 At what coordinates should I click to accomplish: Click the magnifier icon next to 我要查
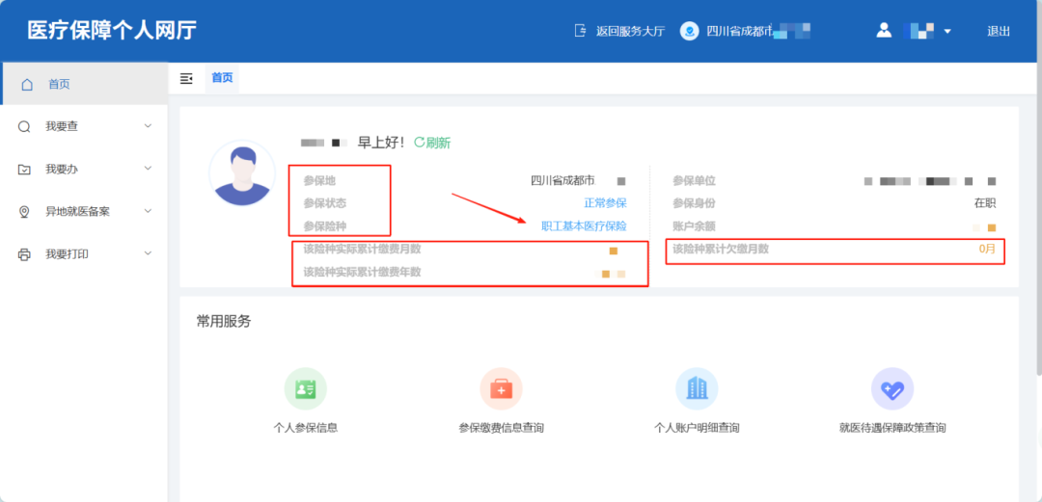tap(24, 126)
